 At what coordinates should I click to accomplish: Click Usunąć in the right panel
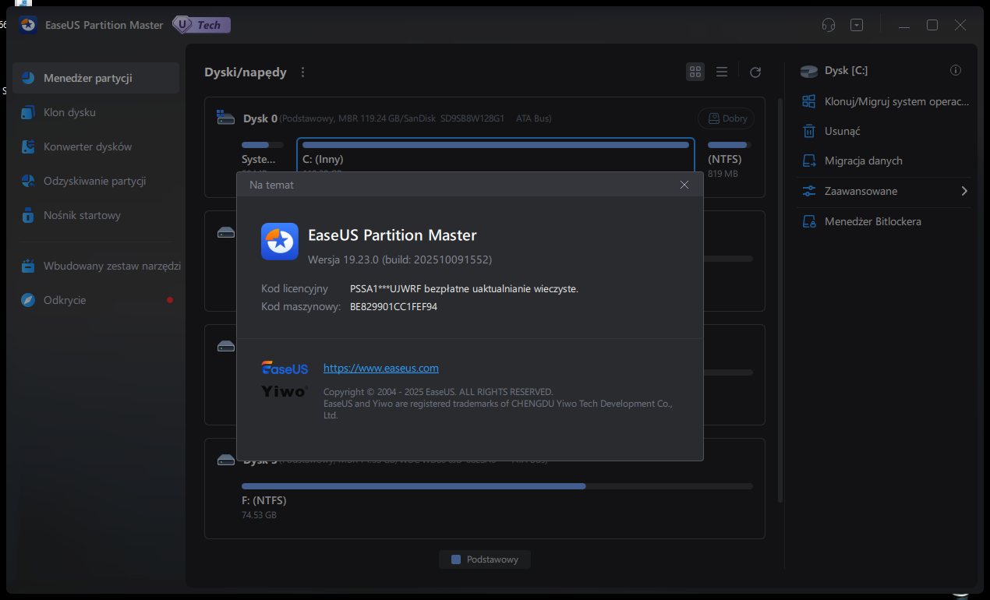(x=887, y=131)
